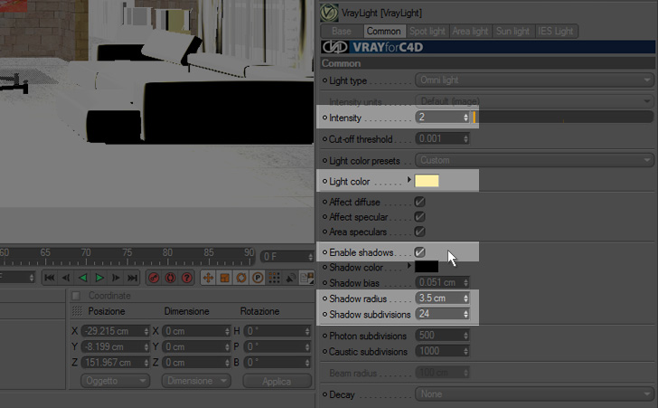This screenshot has height=408, width=658.
Task: Click the red question mark keyframe selection icon
Action: (187, 278)
